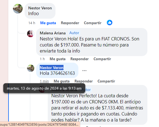Image resolution: width=159 pixels, height=127 pixels.
Task: Click the blue thumbs-up reaction icon
Action: pyautogui.click(x=110, y=23)
